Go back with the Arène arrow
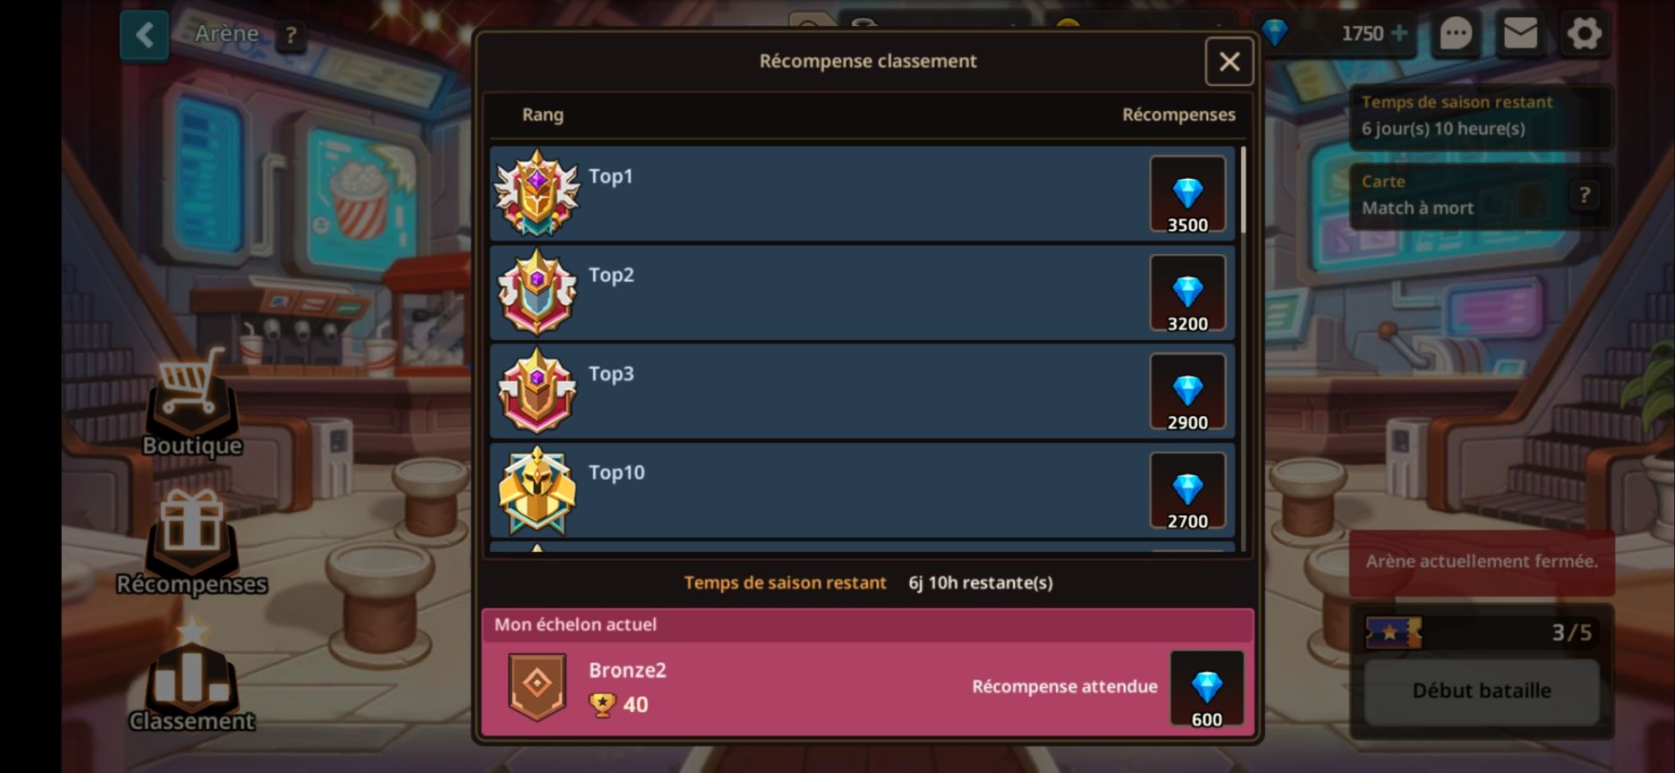The image size is (1675, 773). (144, 36)
